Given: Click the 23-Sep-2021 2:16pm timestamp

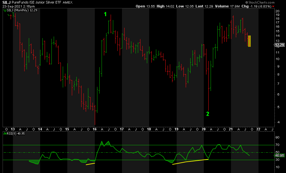Looking at the screenshot, I should 19,6.
